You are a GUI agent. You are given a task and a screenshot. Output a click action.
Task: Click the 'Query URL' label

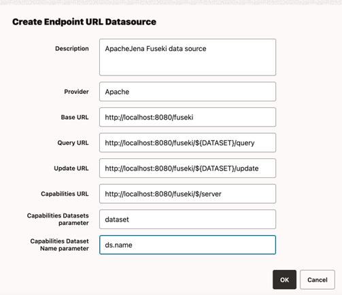tap(73, 143)
